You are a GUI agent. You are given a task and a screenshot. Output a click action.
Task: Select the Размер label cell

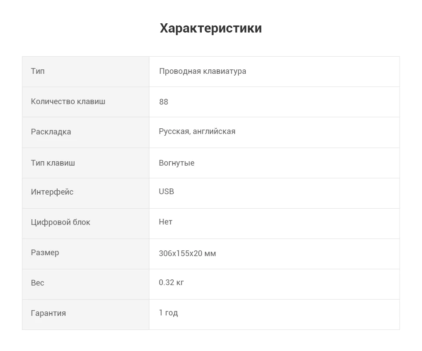coord(86,254)
